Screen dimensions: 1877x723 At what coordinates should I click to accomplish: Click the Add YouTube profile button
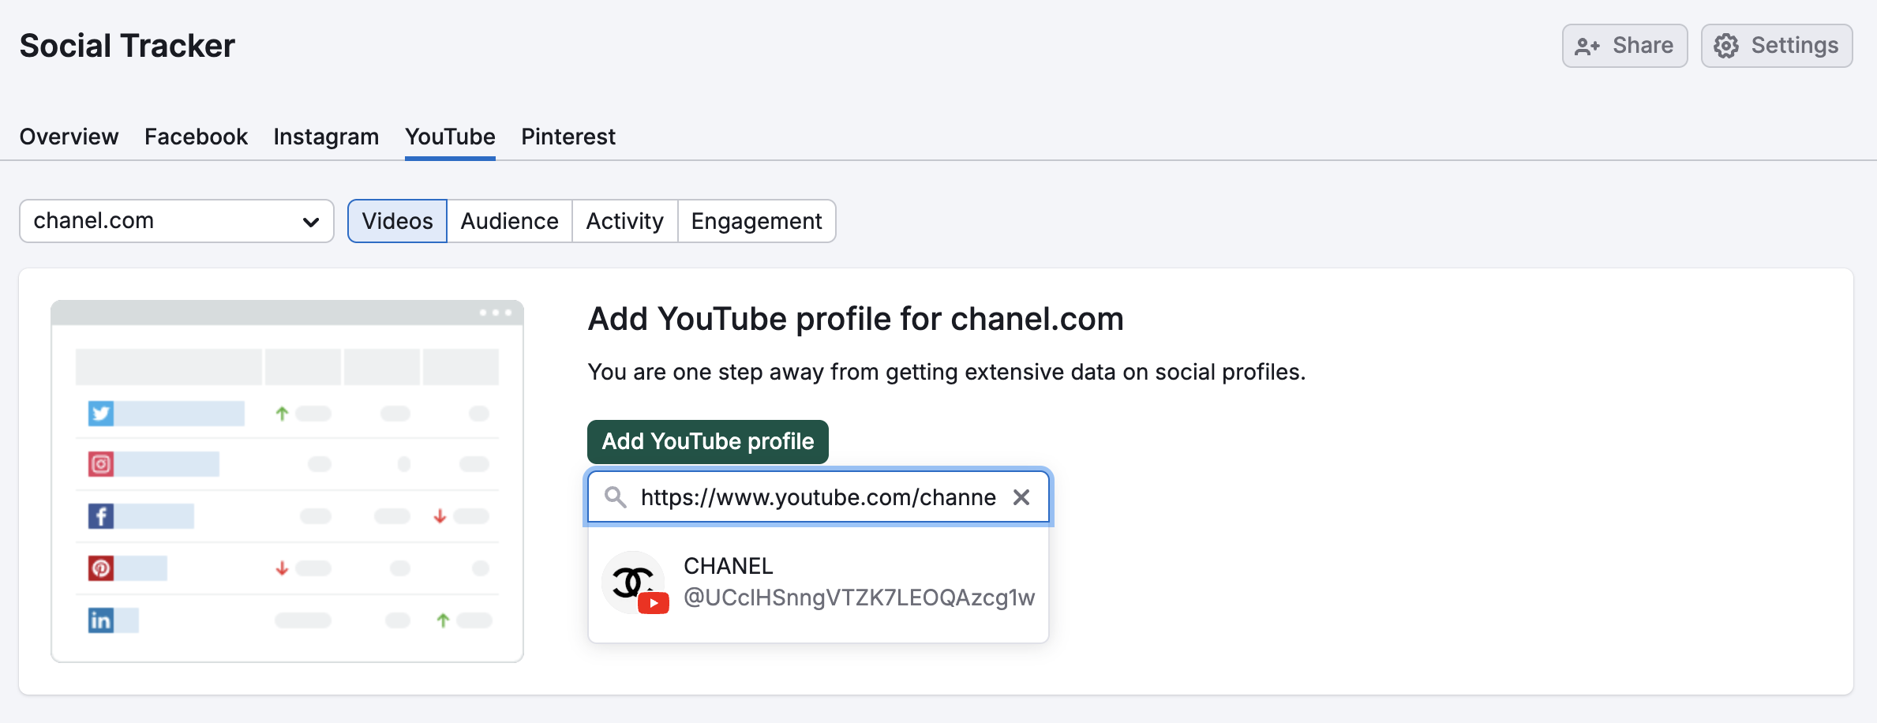[707, 441]
